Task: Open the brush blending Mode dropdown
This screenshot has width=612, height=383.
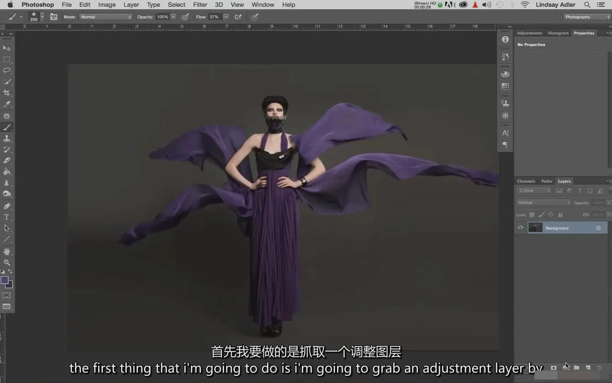Action: pyautogui.click(x=106, y=17)
